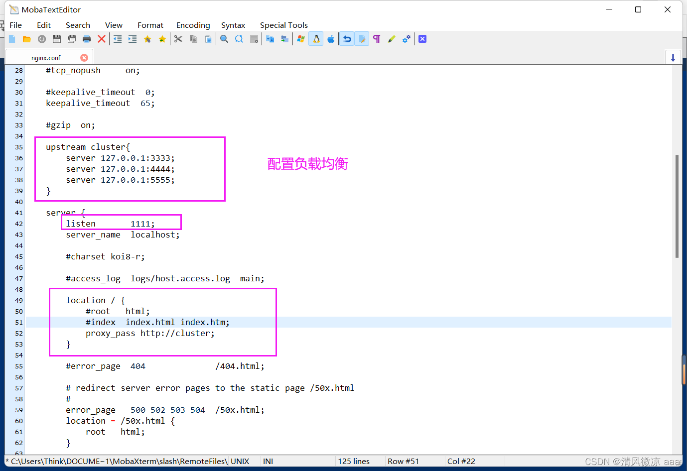Screen dimensions: 687x471
Task: Click 'upstream cluster{' text
Action: coord(88,147)
